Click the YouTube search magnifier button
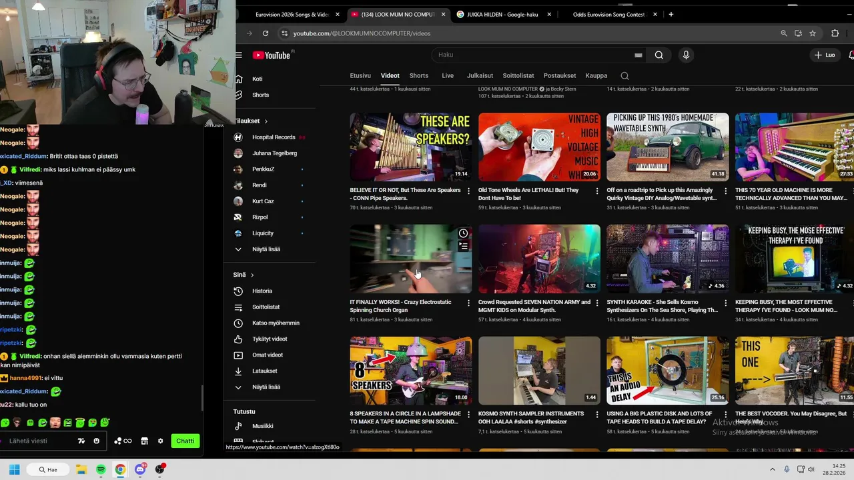Screen dimensions: 854x480 pyautogui.click(x=659, y=55)
